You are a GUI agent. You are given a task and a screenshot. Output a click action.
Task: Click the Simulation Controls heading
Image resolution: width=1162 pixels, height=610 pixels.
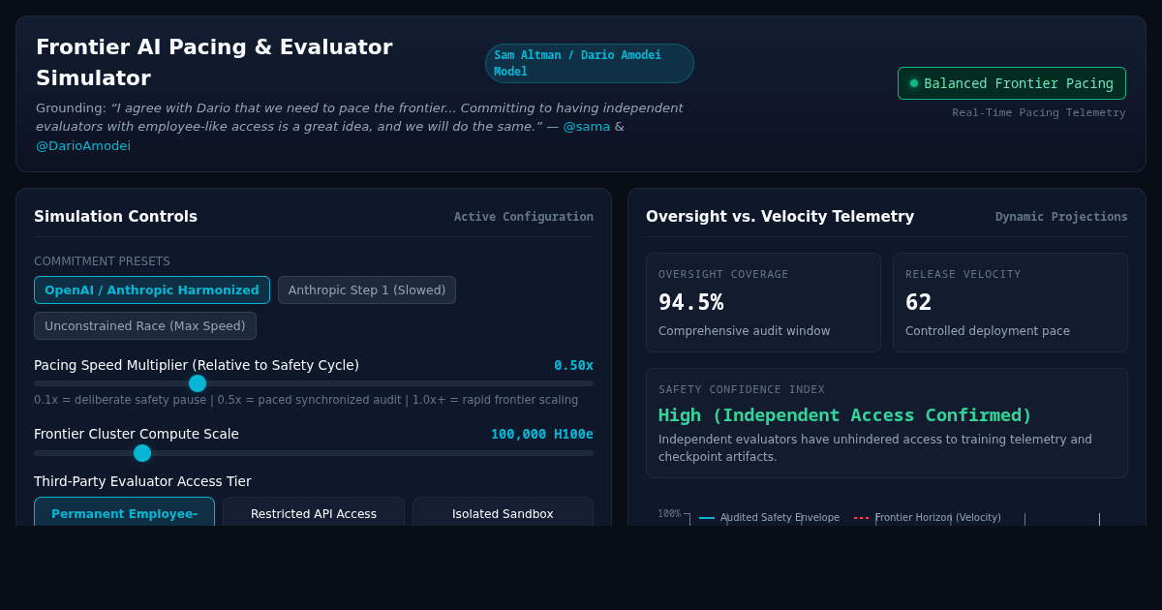click(115, 217)
